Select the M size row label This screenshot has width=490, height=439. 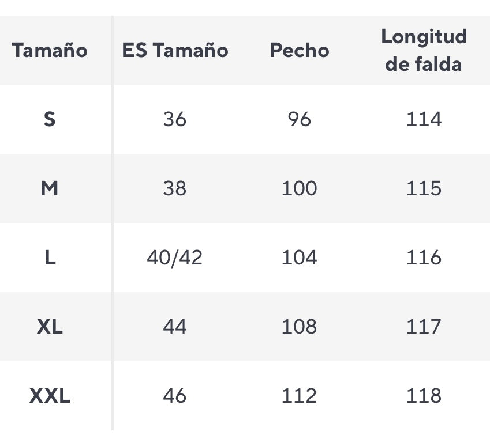pos(50,188)
